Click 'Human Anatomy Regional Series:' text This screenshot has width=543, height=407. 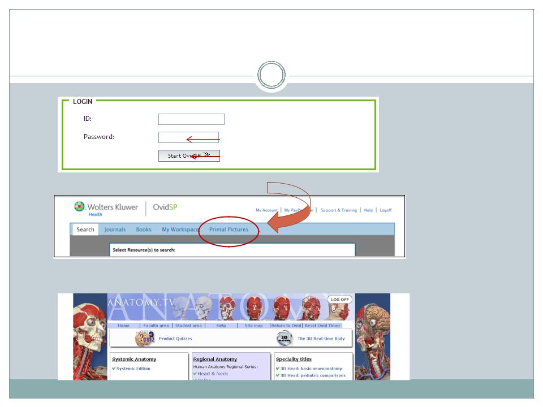tap(226, 366)
